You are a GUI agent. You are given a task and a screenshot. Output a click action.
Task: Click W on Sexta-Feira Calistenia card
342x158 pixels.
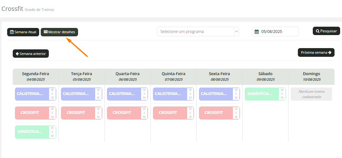click(236, 90)
